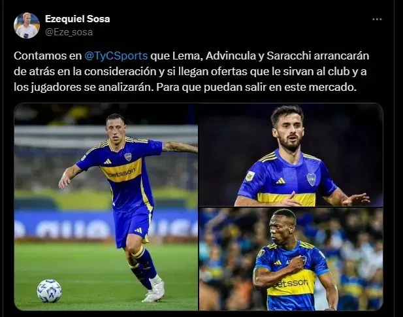Image resolution: width=403 pixels, height=317 pixels.
Task: Click the @Eze_sosa handle
Action: pyautogui.click(x=69, y=32)
